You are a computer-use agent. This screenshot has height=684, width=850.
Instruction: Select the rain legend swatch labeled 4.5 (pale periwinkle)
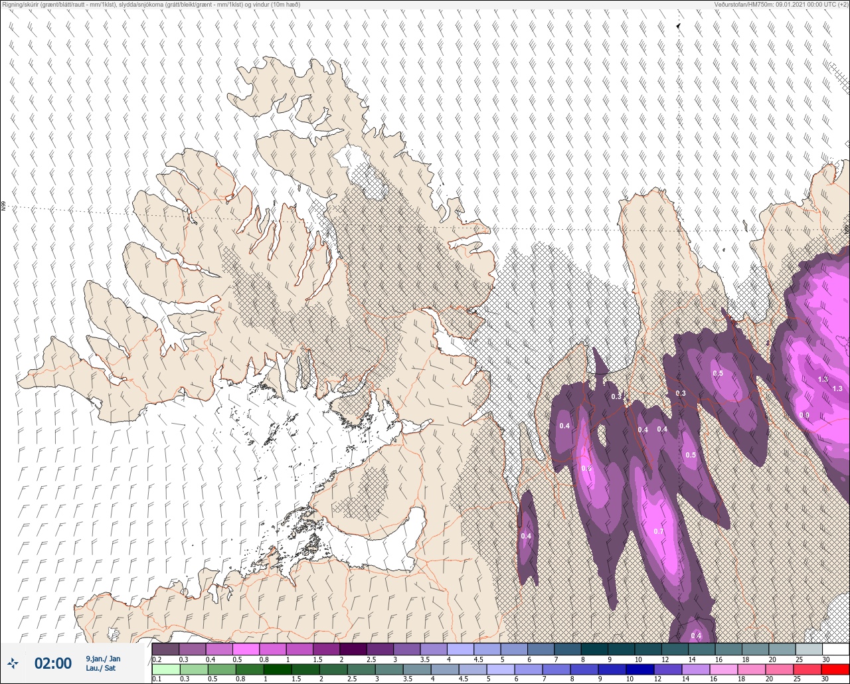point(473,669)
